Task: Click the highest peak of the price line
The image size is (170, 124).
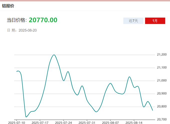Action: pos(54,55)
